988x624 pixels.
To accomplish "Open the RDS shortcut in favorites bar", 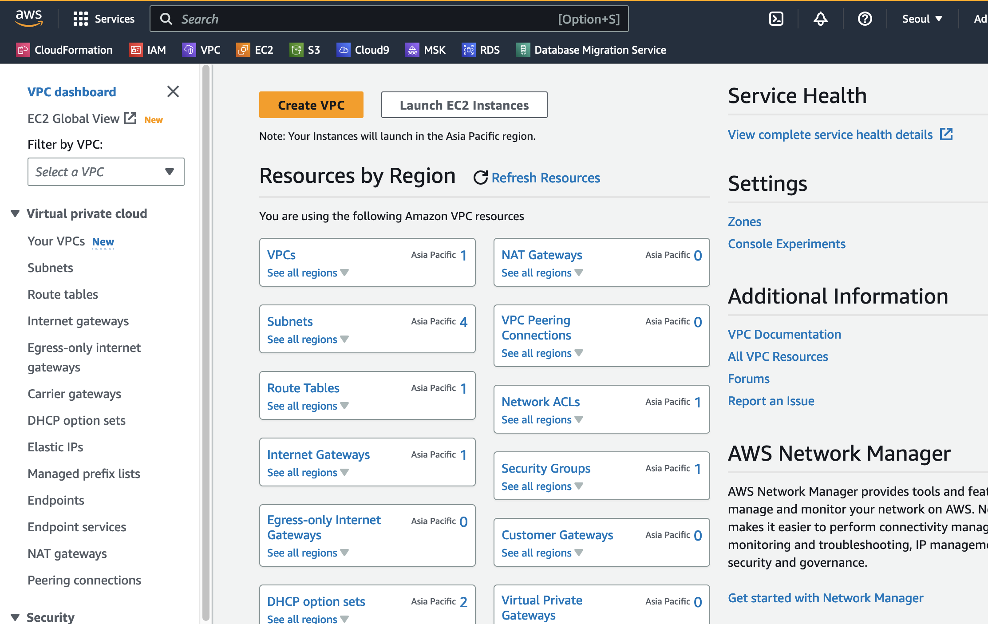I will click(x=481, y=50).
